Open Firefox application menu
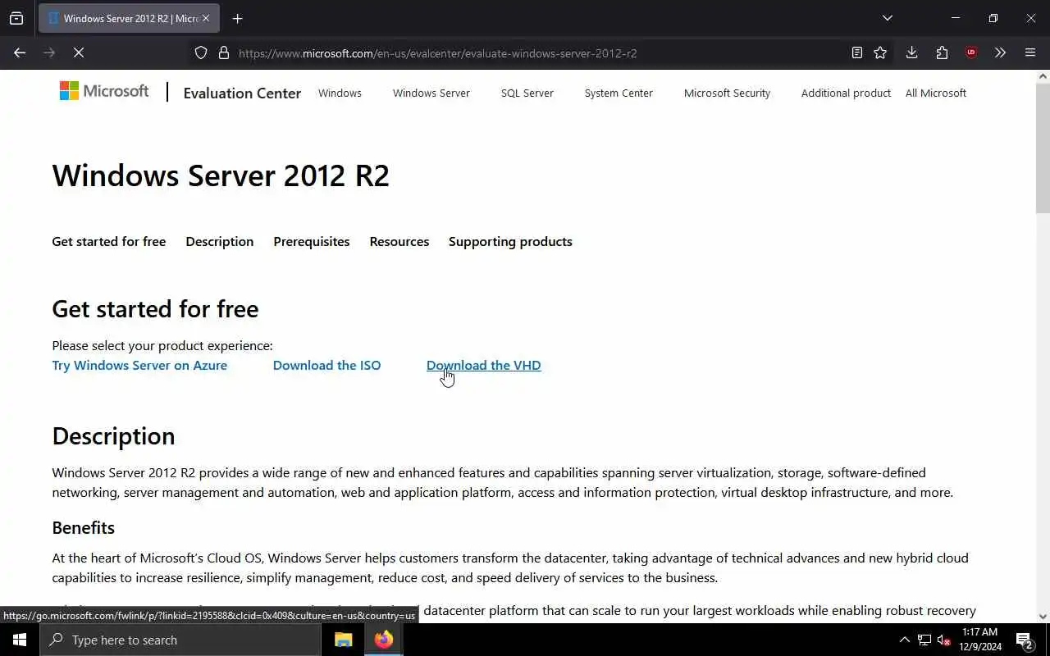Viewport: 1050px width, 656px height. [x=1030, y=52]
